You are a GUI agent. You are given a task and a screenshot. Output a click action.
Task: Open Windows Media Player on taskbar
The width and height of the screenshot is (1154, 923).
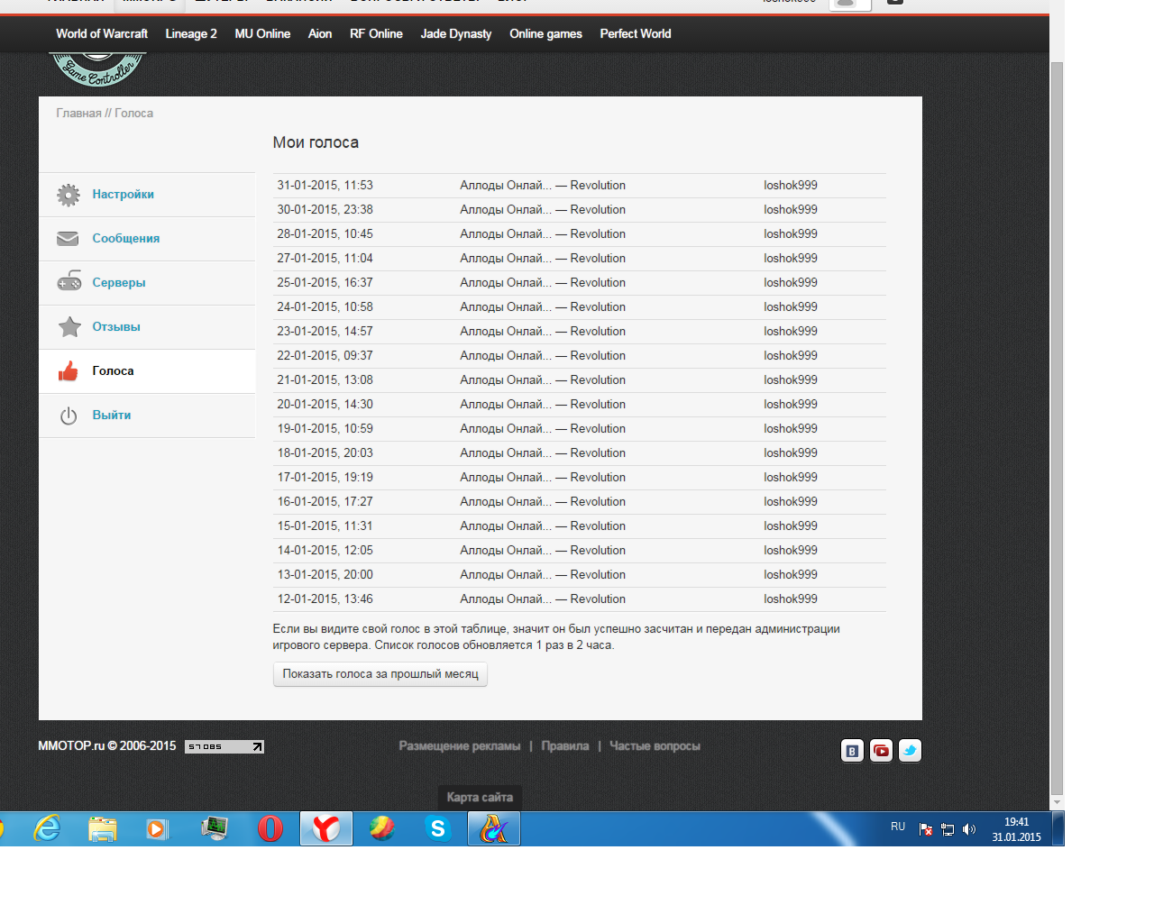tap(158, 828)
